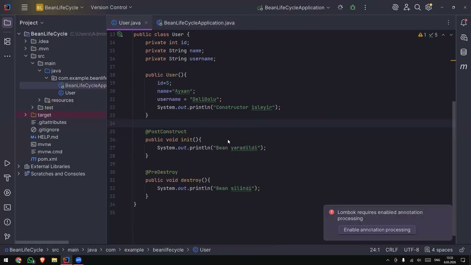Click Windows Start button

click(6, 260)
